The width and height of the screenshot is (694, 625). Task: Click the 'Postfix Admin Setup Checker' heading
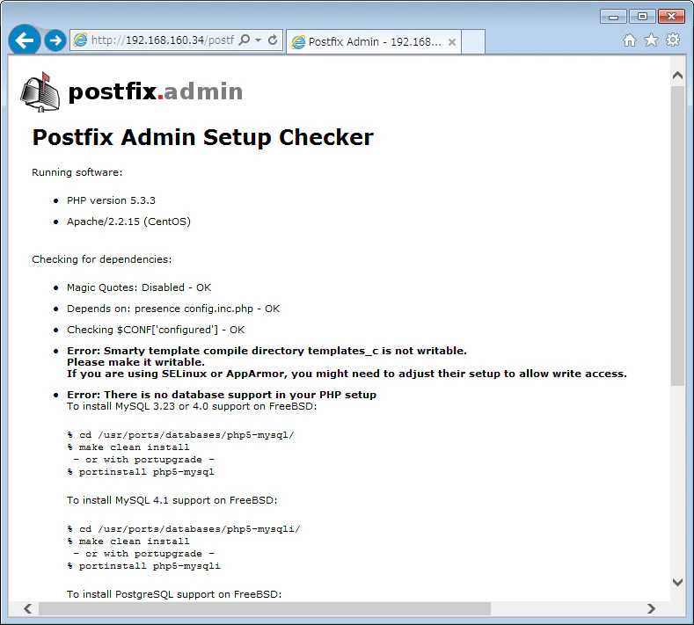tap(202, 137)
